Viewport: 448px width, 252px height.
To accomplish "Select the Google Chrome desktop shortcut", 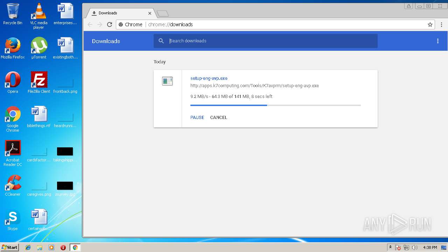I will (13, 119).
